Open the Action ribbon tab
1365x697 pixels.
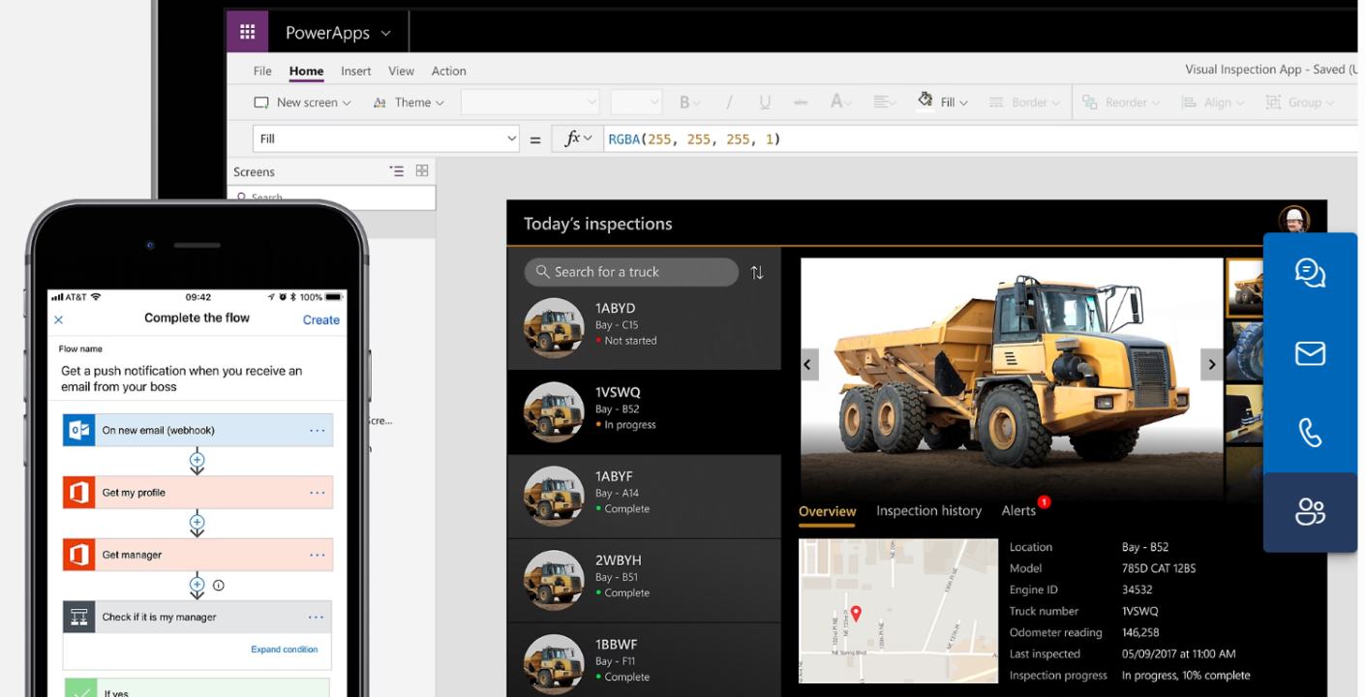pos(448,71)
